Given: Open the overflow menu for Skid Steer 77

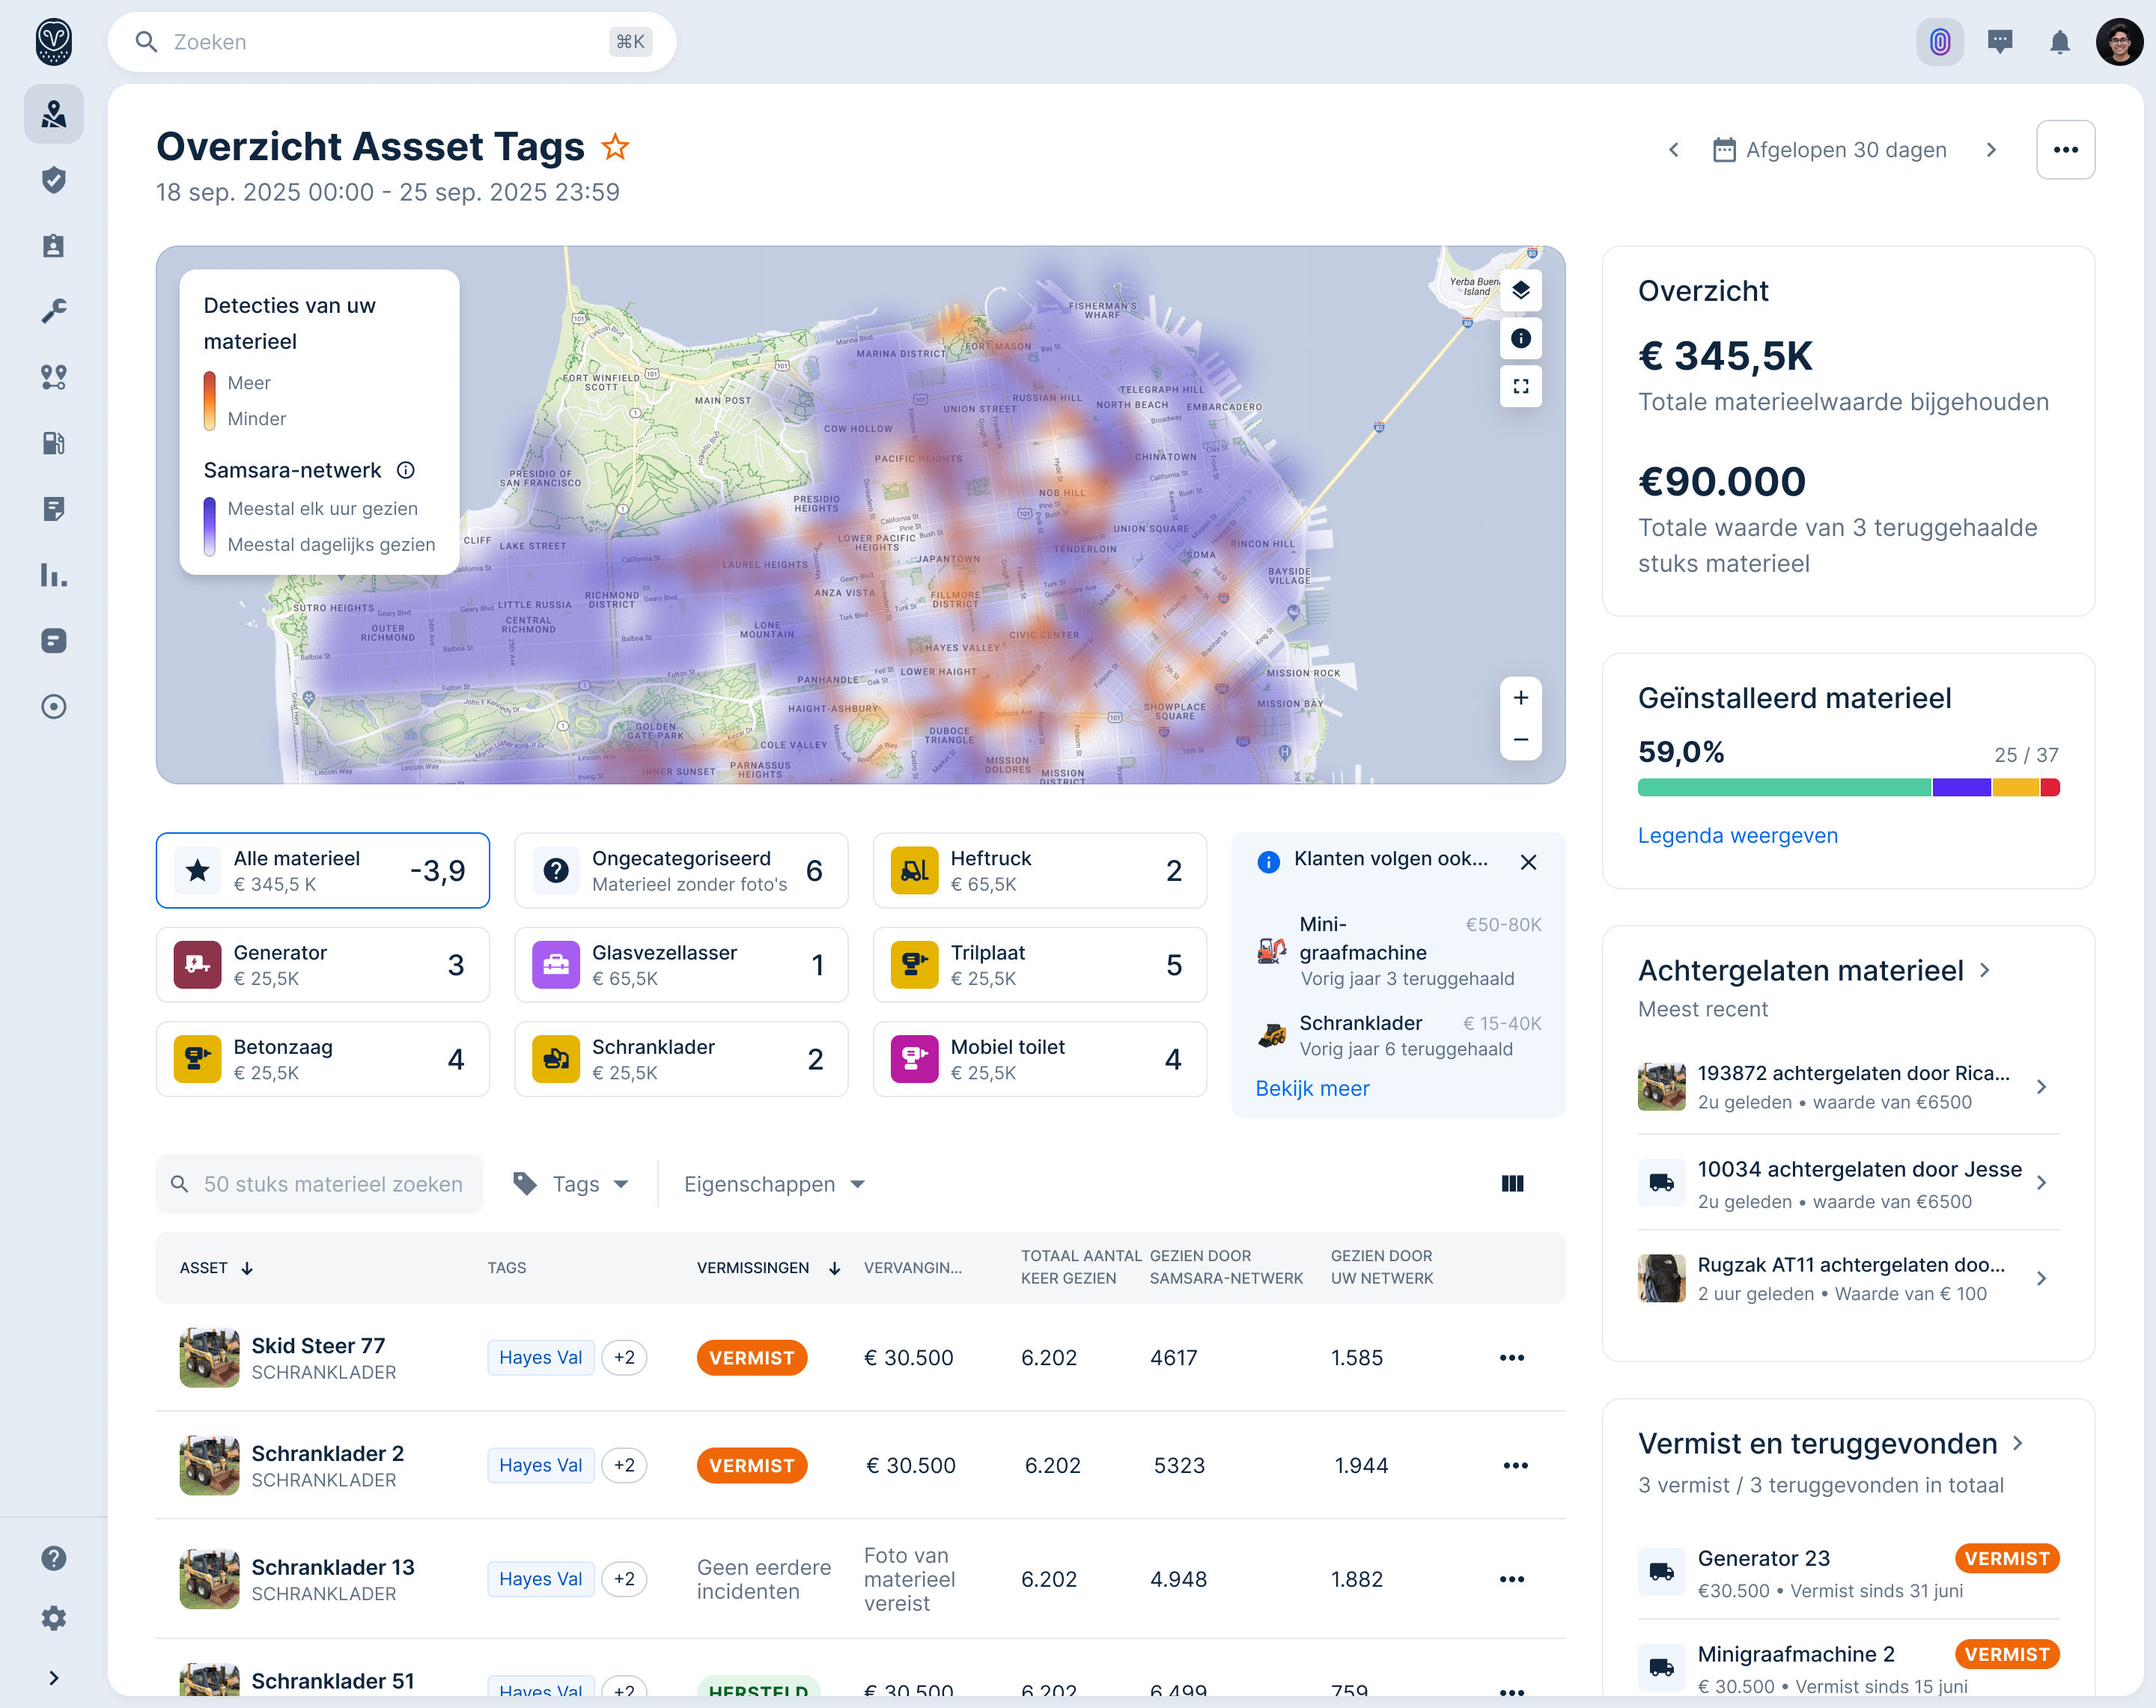Looking at the screenshot, I should (1513, 1358).
